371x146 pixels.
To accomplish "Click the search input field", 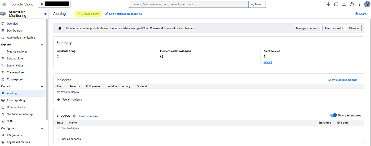I will coord(189,4).
